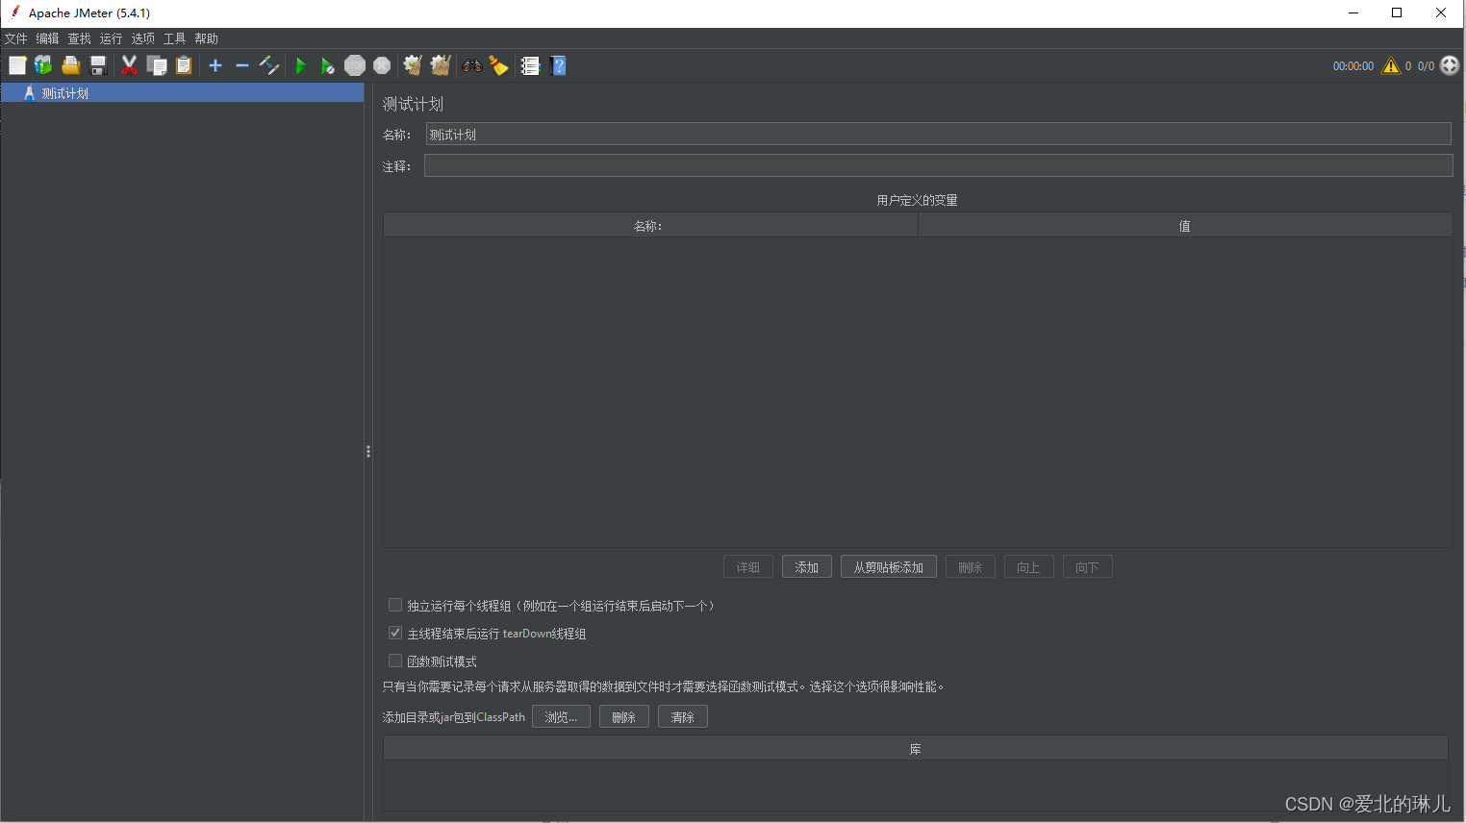Click Start no pauses icon

click(328, 65)
